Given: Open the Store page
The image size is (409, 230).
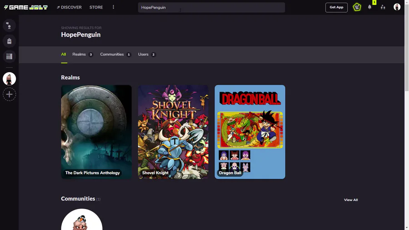Looking at the screenshot, I should point(96,7).
